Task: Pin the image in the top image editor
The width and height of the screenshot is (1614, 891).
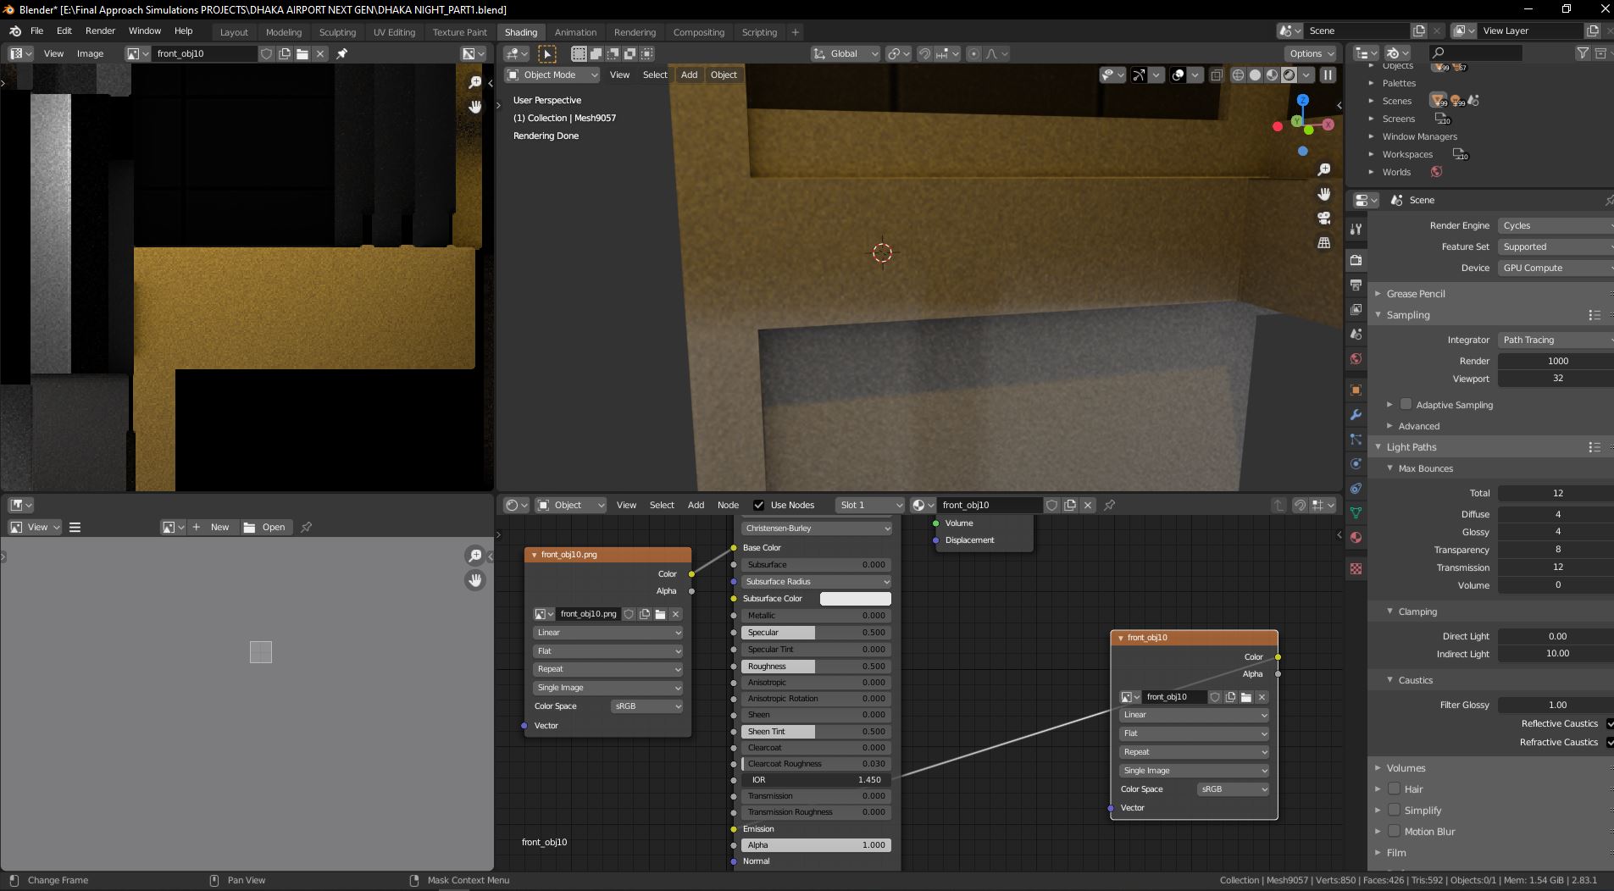Action: [x=342, y=53]
